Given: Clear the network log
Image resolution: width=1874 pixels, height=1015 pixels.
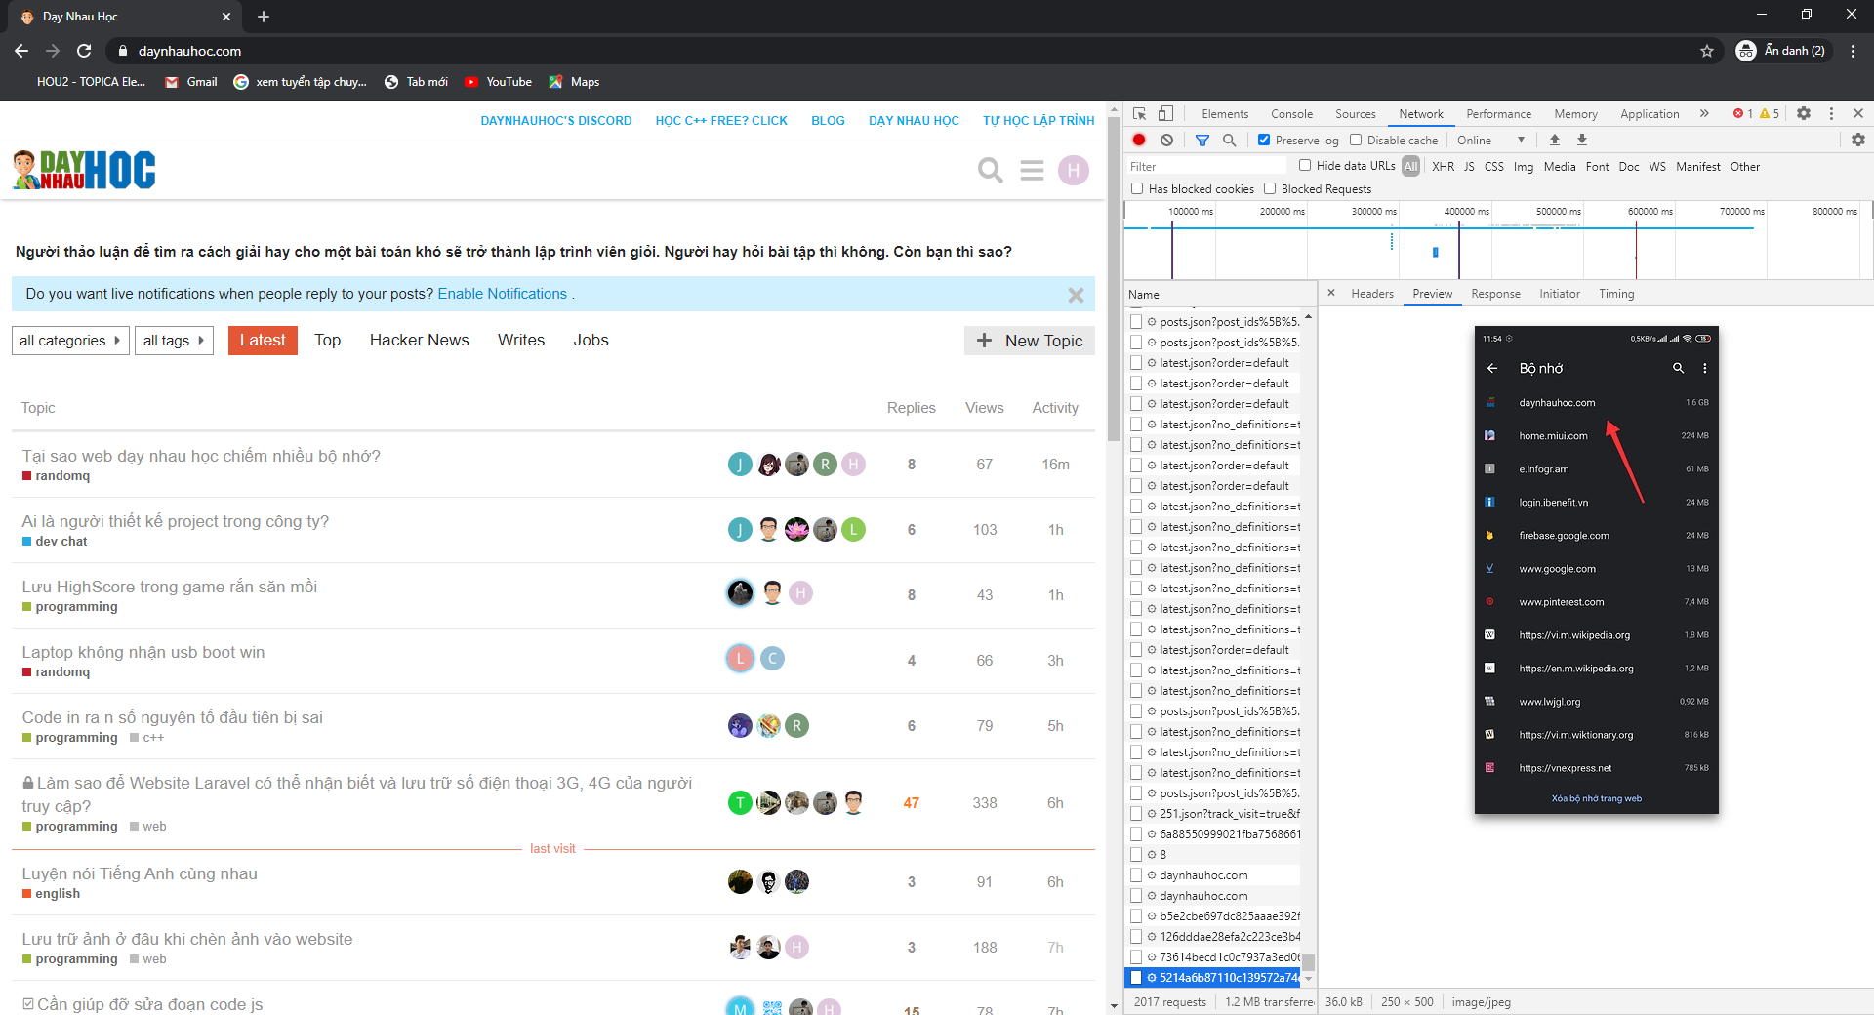Looking at the screenshot, I should coord(1166,140).
